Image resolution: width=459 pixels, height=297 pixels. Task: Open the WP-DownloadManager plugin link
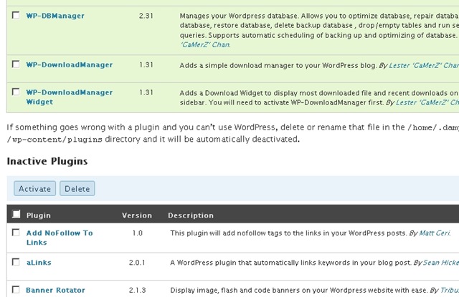pos(70,65)
